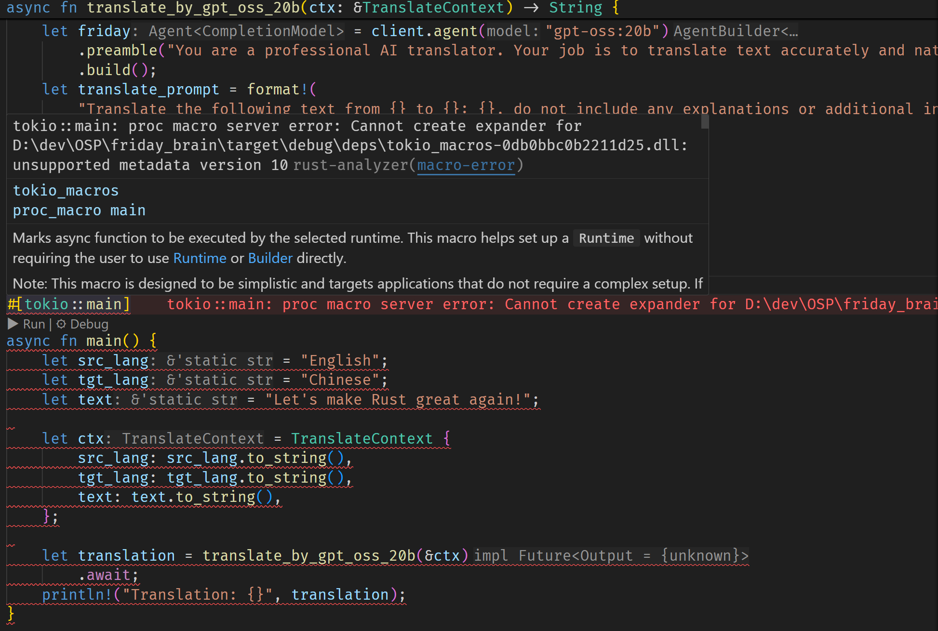Open the macro-error diagnostic link

point(466,165)
